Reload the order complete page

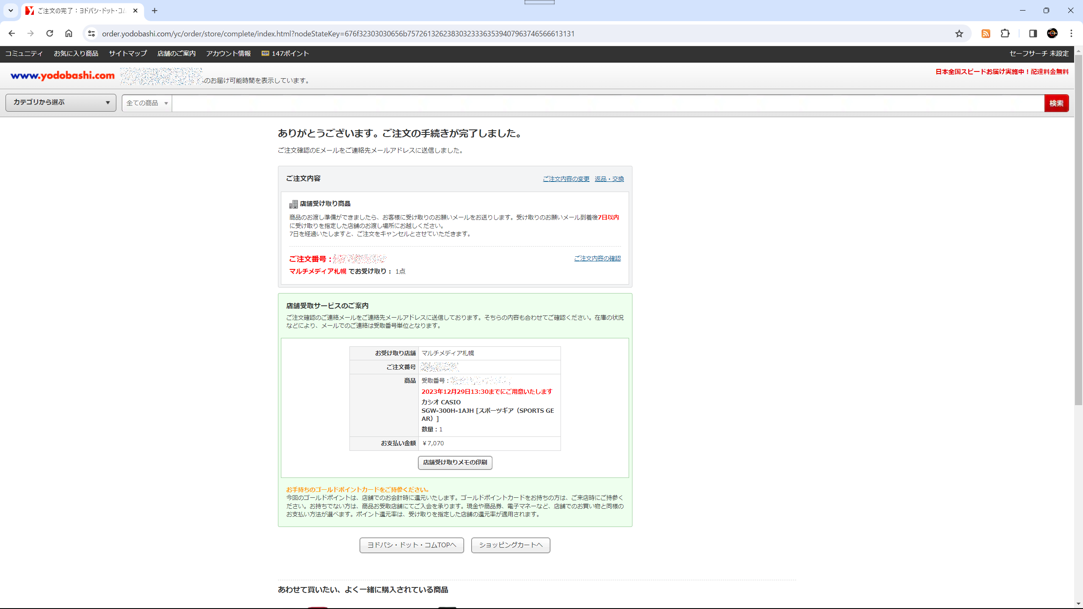(49, 33)
